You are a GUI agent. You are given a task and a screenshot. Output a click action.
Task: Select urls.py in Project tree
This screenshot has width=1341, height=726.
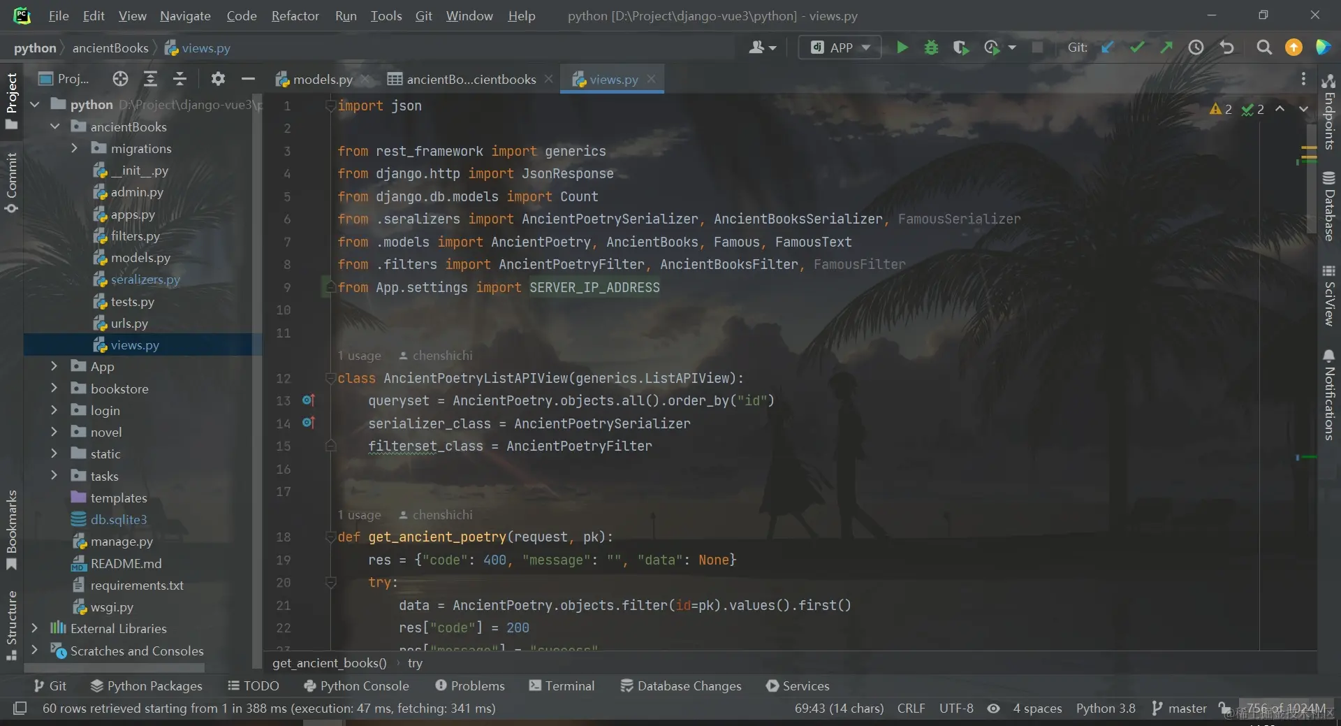(129, 323)
